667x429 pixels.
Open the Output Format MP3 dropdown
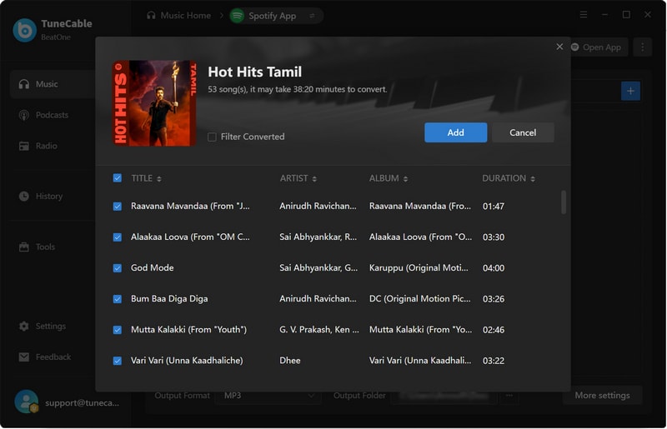coord(268,396)
